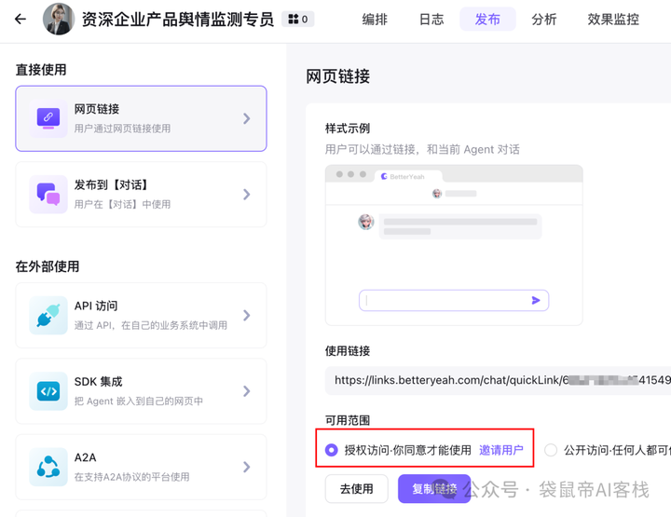
Task: Click the 去使用 button
Action: coord(356,488)
